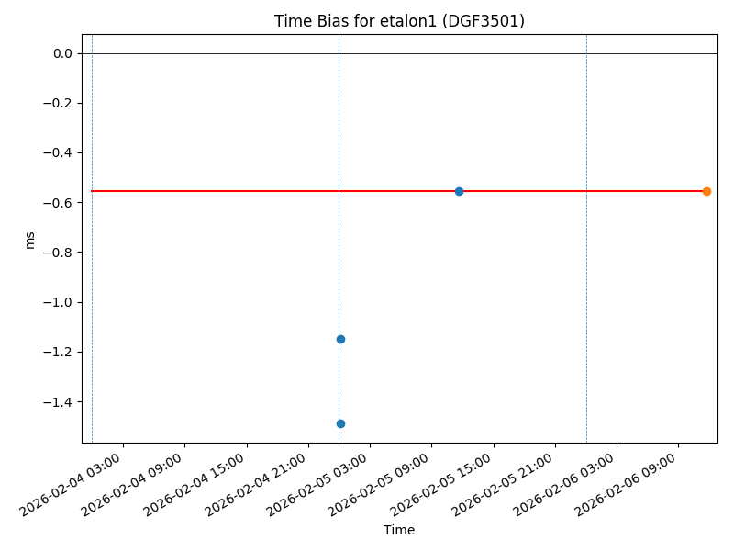Click the chart title 'Time Bias for etalon1'
The width and height of the screenshot is (734, 551).
pyautogui.click(x=399, y=21)
